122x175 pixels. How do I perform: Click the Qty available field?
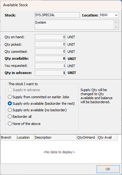[x=50, y=59]
